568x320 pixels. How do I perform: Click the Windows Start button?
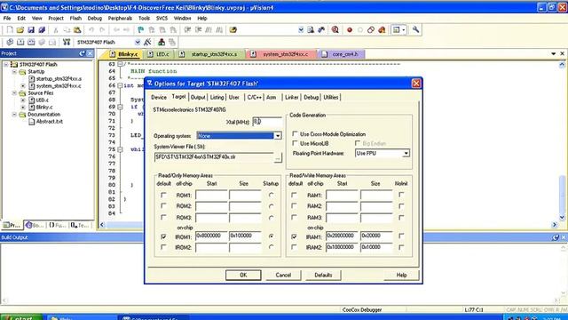click(x=21, y=317)
